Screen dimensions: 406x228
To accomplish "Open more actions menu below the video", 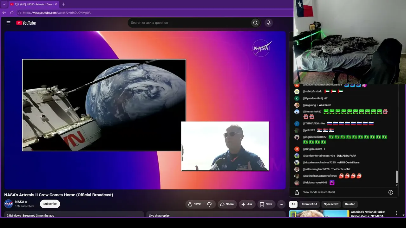I will click(281, 204).
